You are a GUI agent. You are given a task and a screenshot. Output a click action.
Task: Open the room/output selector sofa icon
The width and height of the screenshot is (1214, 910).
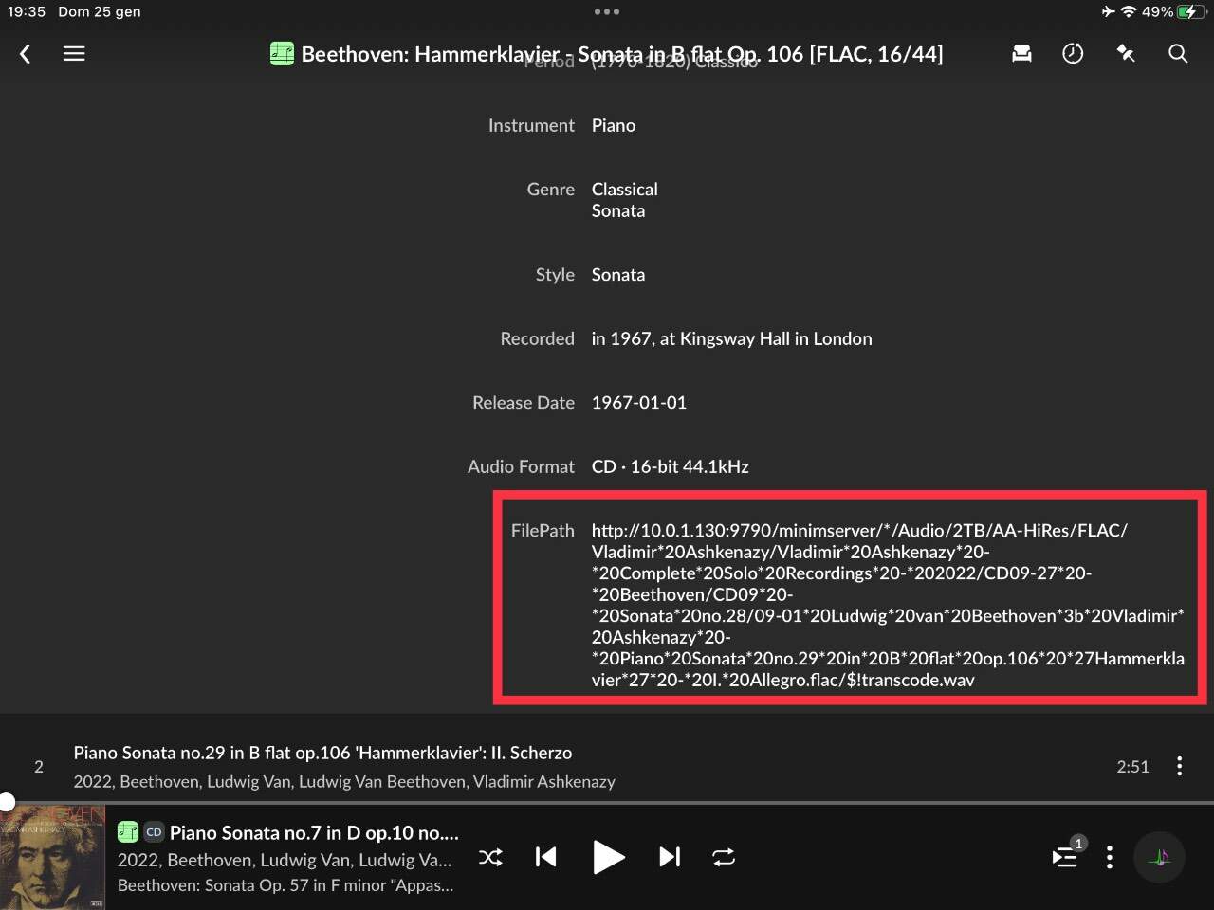click(1021, 54)
